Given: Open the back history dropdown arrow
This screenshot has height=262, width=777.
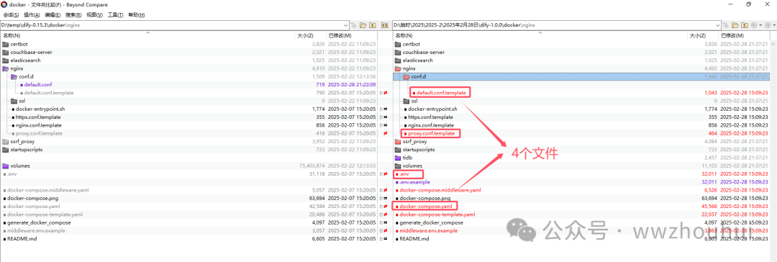Looking at the screenshot, I should (x=760, y=24).
